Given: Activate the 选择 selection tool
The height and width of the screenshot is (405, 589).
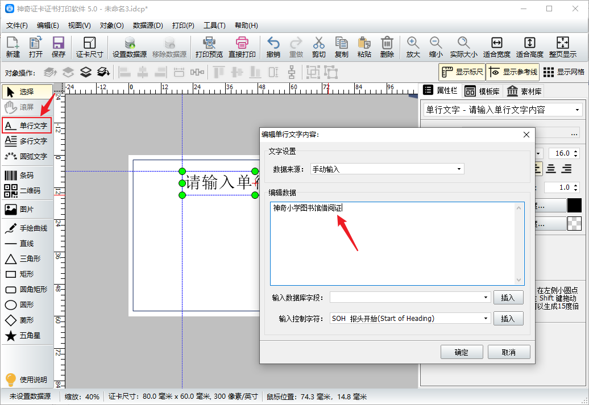Looking at the screenshot, I should tap(27, 91).
